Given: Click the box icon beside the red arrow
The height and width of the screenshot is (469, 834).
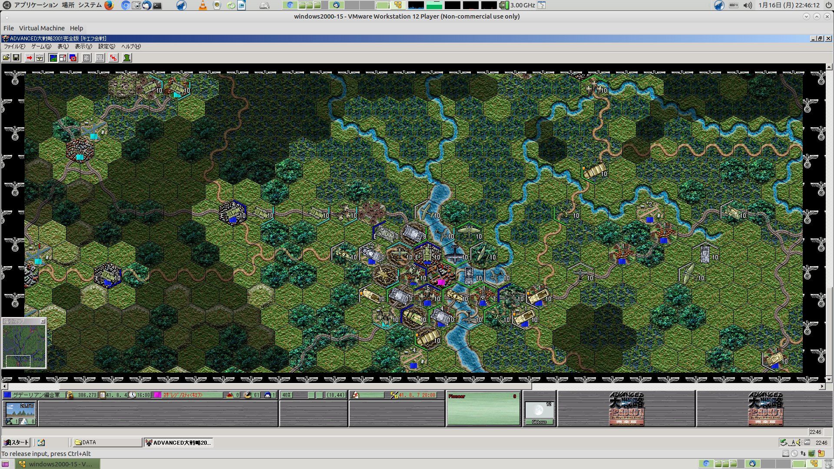Looking at the screenshot, I should [x=40, y=58].
